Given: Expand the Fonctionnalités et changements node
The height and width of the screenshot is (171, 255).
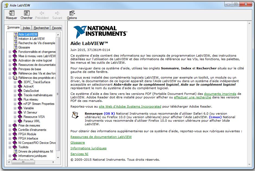Looking at the screenshot, I should click(10, 52).
